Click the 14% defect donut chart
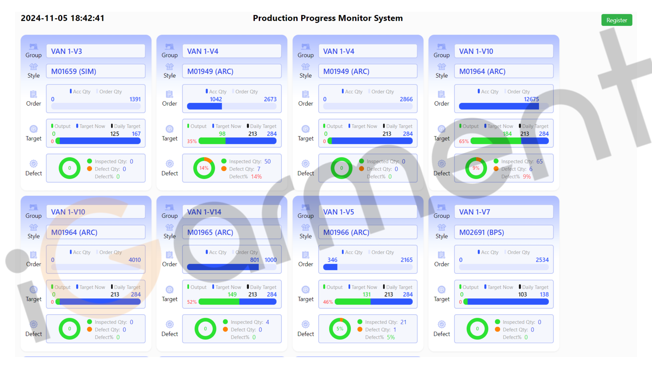 tap(204, 168)
